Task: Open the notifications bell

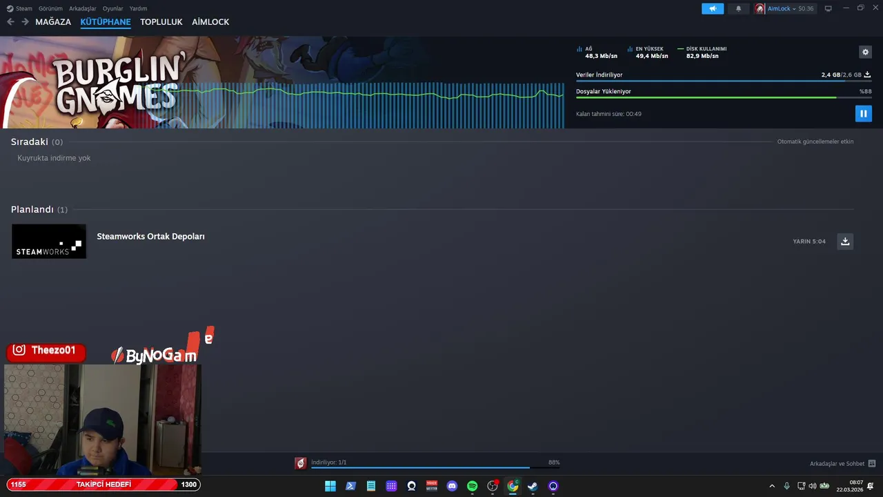Action: tap(738, 8)
